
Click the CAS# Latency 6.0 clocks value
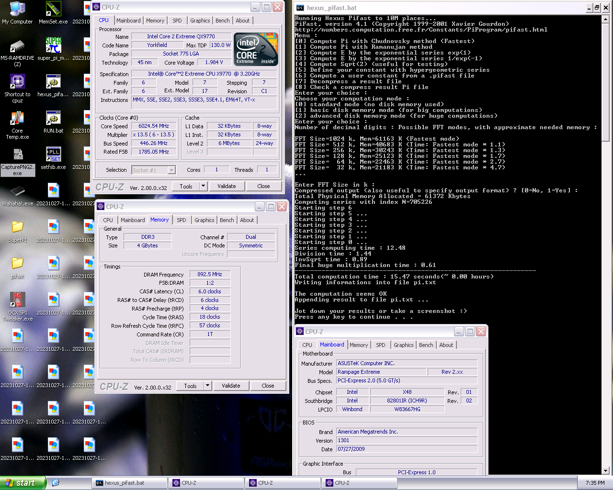(210, 291)
